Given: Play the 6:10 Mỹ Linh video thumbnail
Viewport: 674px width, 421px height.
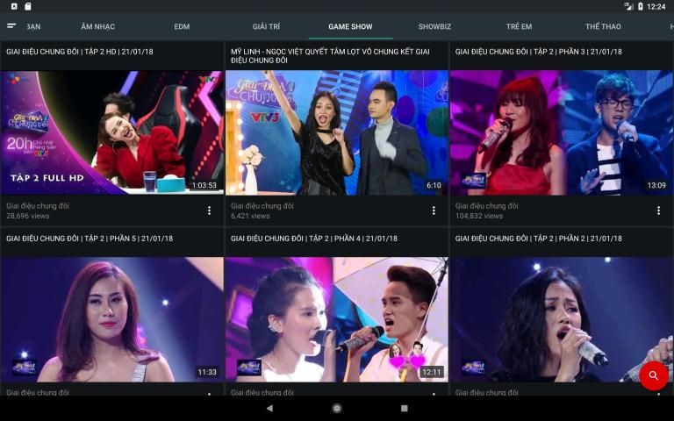Looking at the screenshot, I should coord(337,132).
